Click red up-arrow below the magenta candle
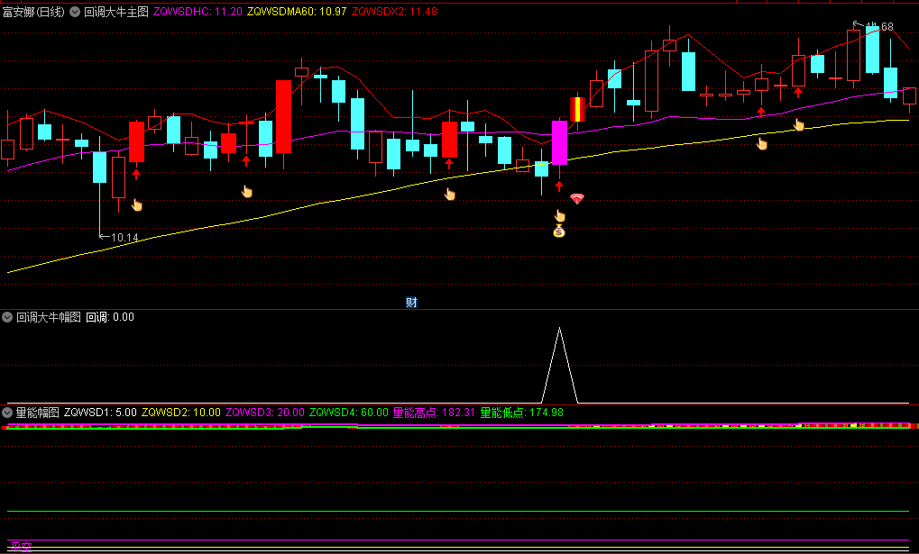This screenshot has width=919, height=554. click(x=559, y=186)
